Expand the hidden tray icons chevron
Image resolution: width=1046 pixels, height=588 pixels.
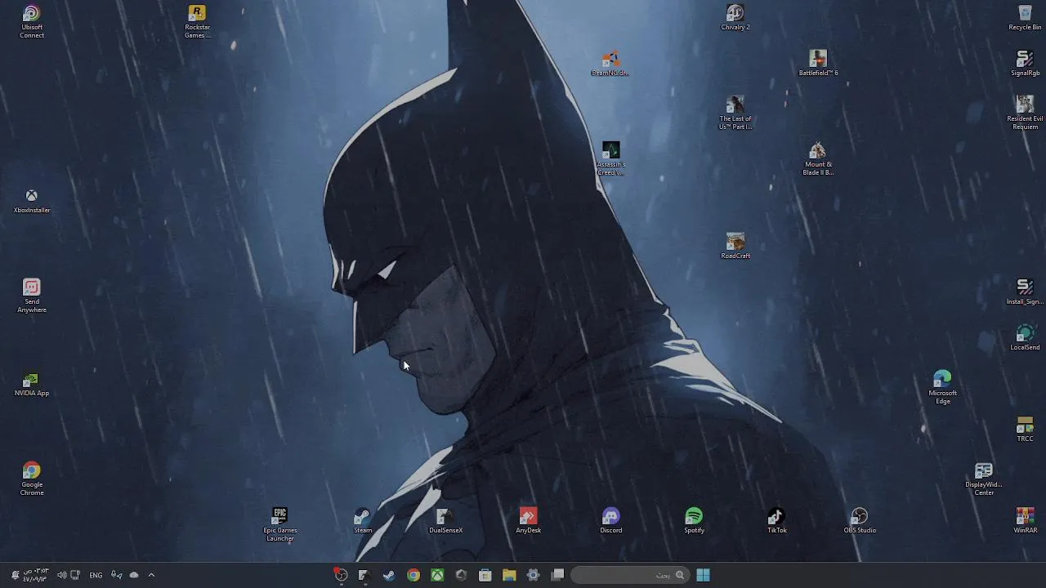(x=151, y=575)
